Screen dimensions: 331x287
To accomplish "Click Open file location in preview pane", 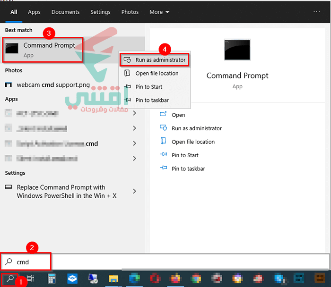I will [x=193, y=142].
